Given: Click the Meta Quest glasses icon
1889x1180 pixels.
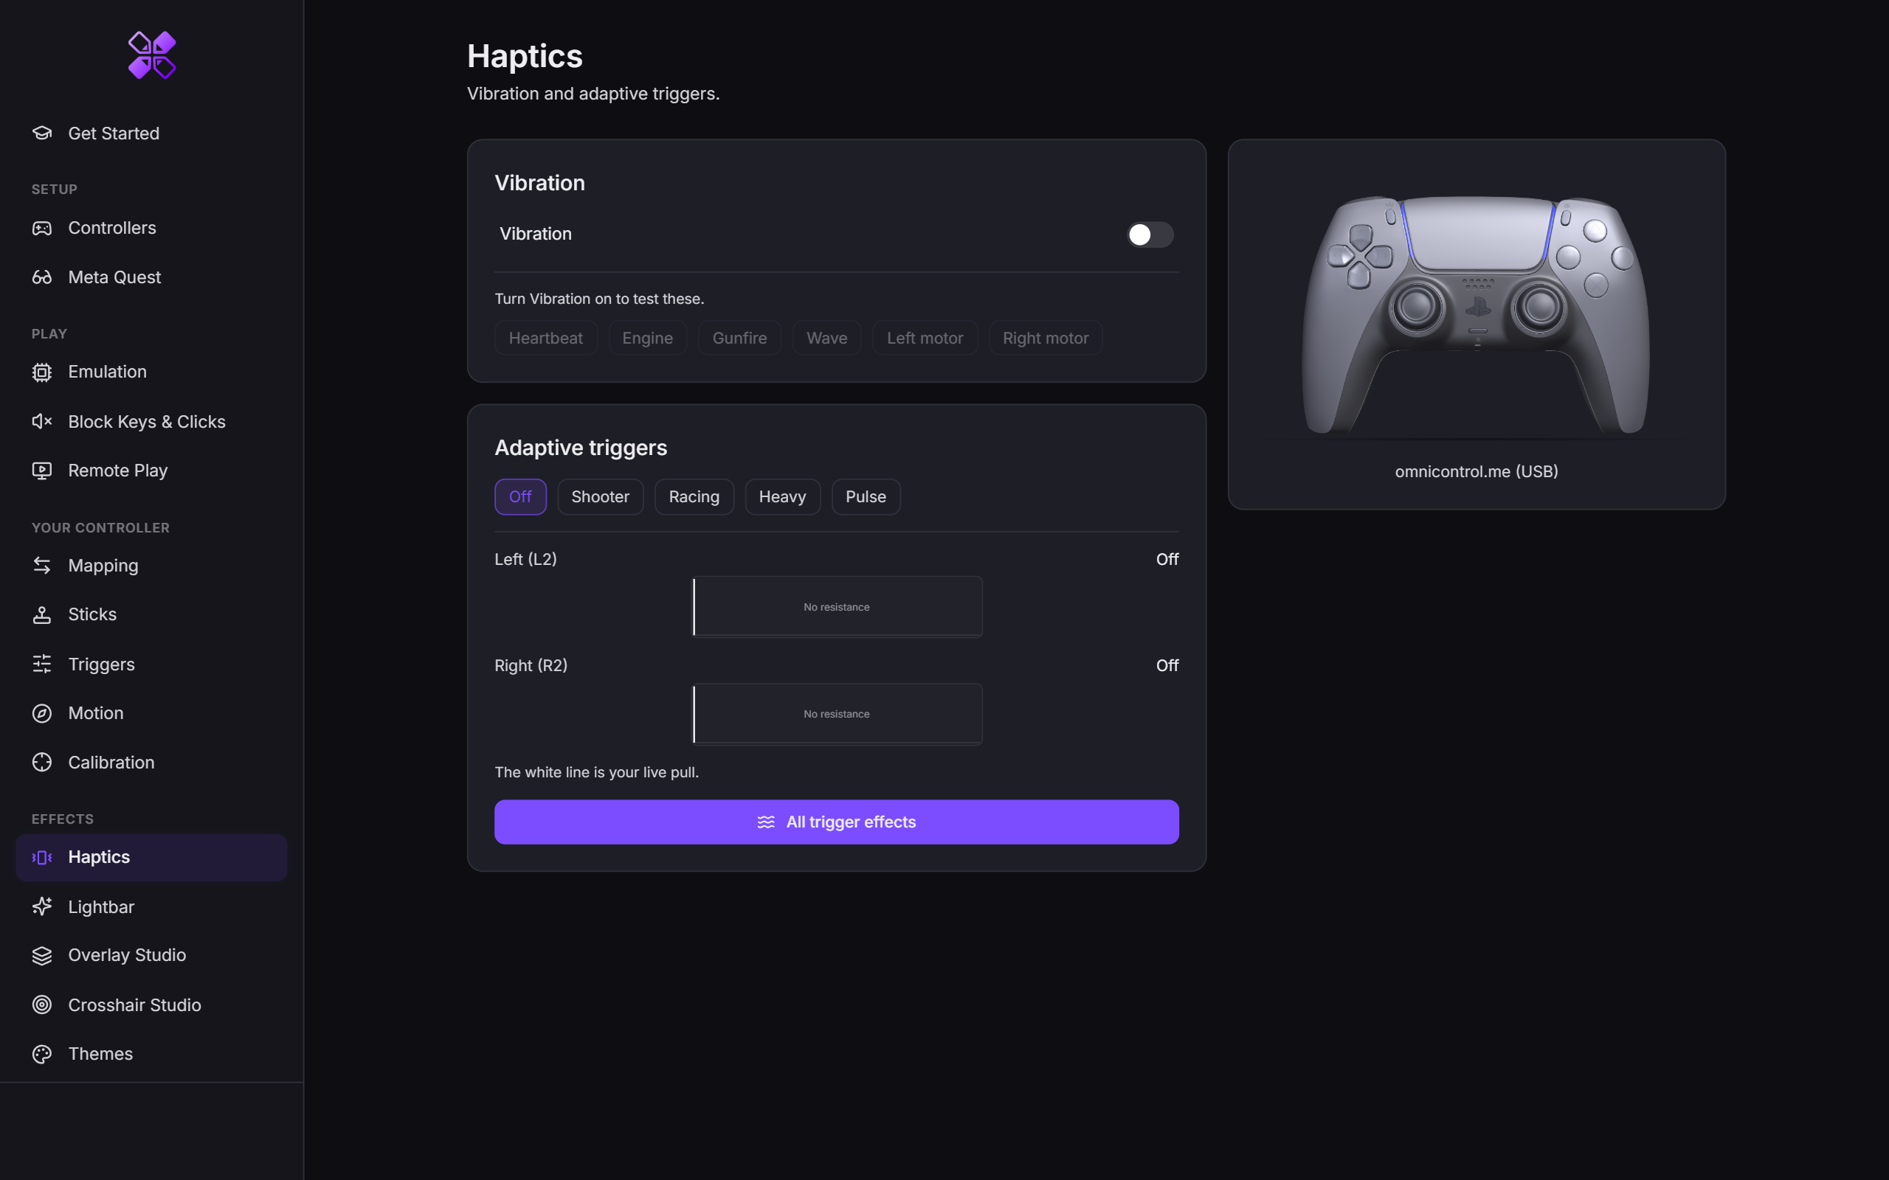Looking at the screenshot, I should 42,277.
